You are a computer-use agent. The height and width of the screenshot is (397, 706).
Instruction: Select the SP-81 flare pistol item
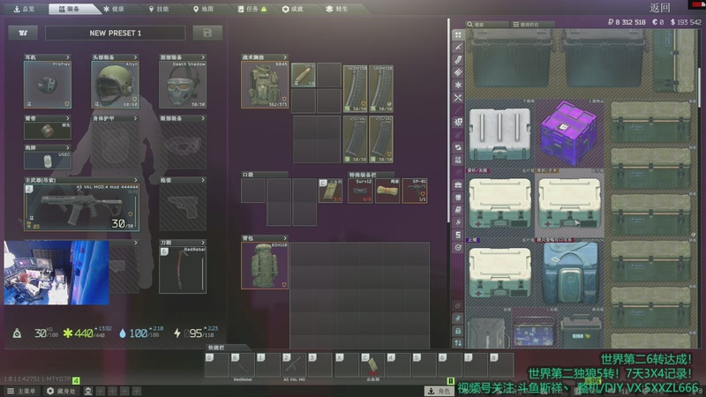click(x=415, y=191)
